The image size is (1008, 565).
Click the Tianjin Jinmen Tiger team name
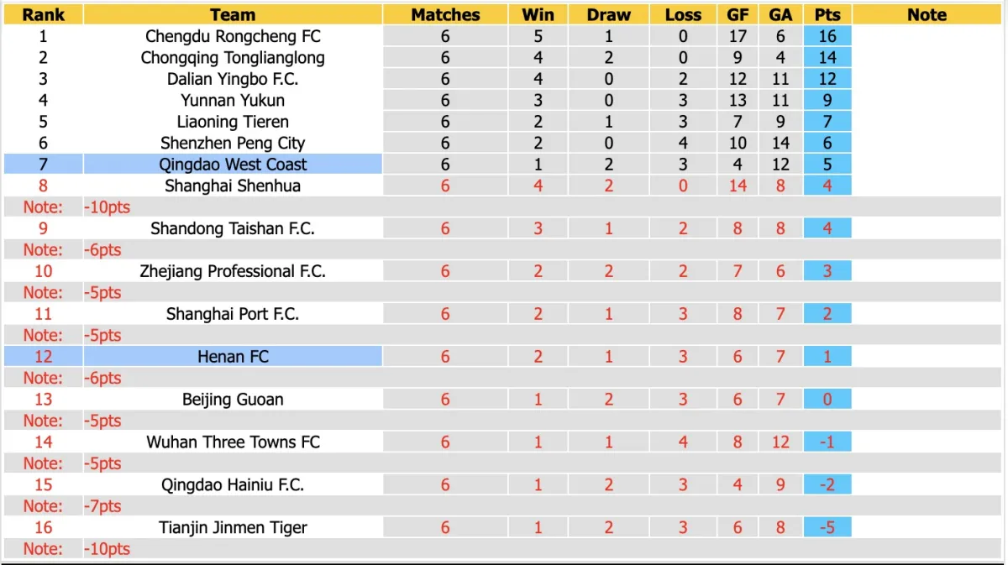pyautogui.click(x=233, y=528)
